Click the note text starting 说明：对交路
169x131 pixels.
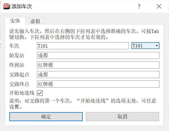point(83,104)
